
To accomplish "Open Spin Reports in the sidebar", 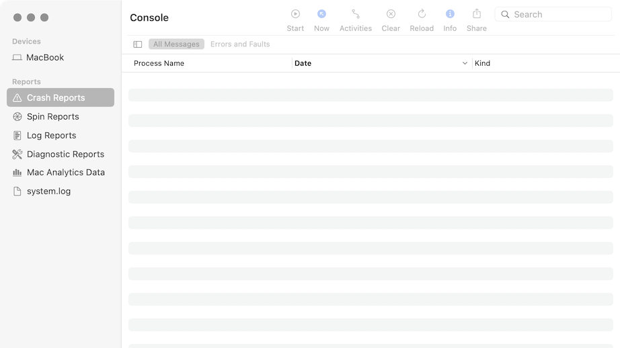I will coord(53,117).
